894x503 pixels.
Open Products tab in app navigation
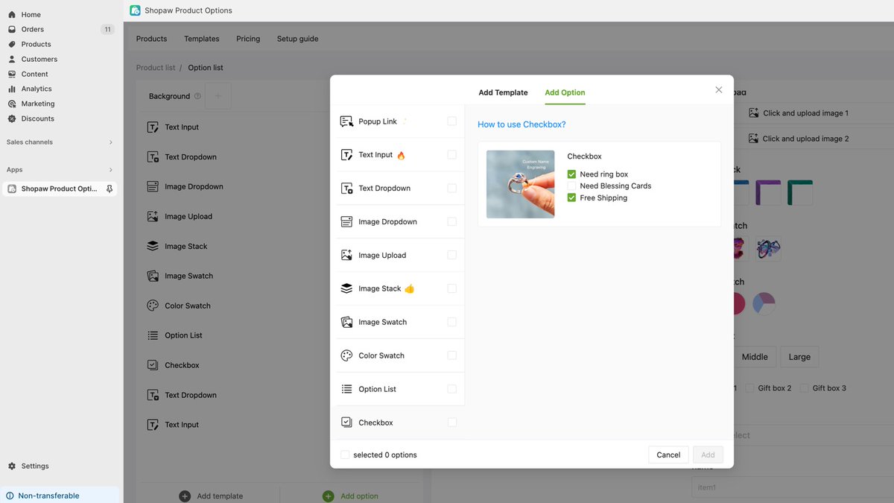[151, 39]
